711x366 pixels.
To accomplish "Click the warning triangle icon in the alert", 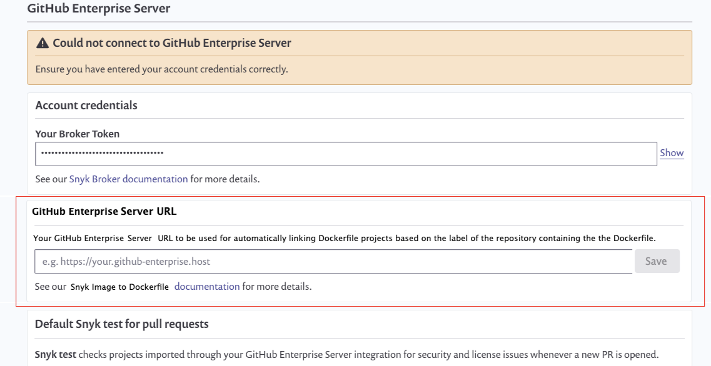I will (43, 43).
